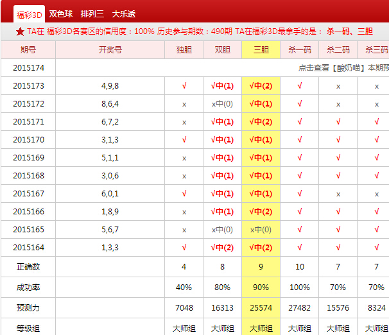Click the winning numbers 1,3,3
This screenshot has width=389, height=335.
(x=110, y=248)
